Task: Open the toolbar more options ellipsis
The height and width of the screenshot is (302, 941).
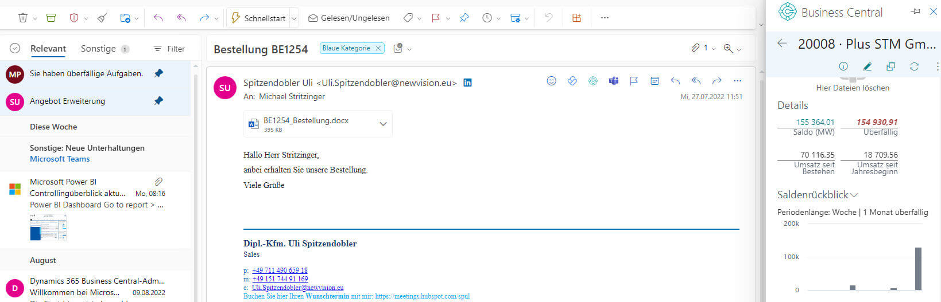Action: click(x=605, y=18)
